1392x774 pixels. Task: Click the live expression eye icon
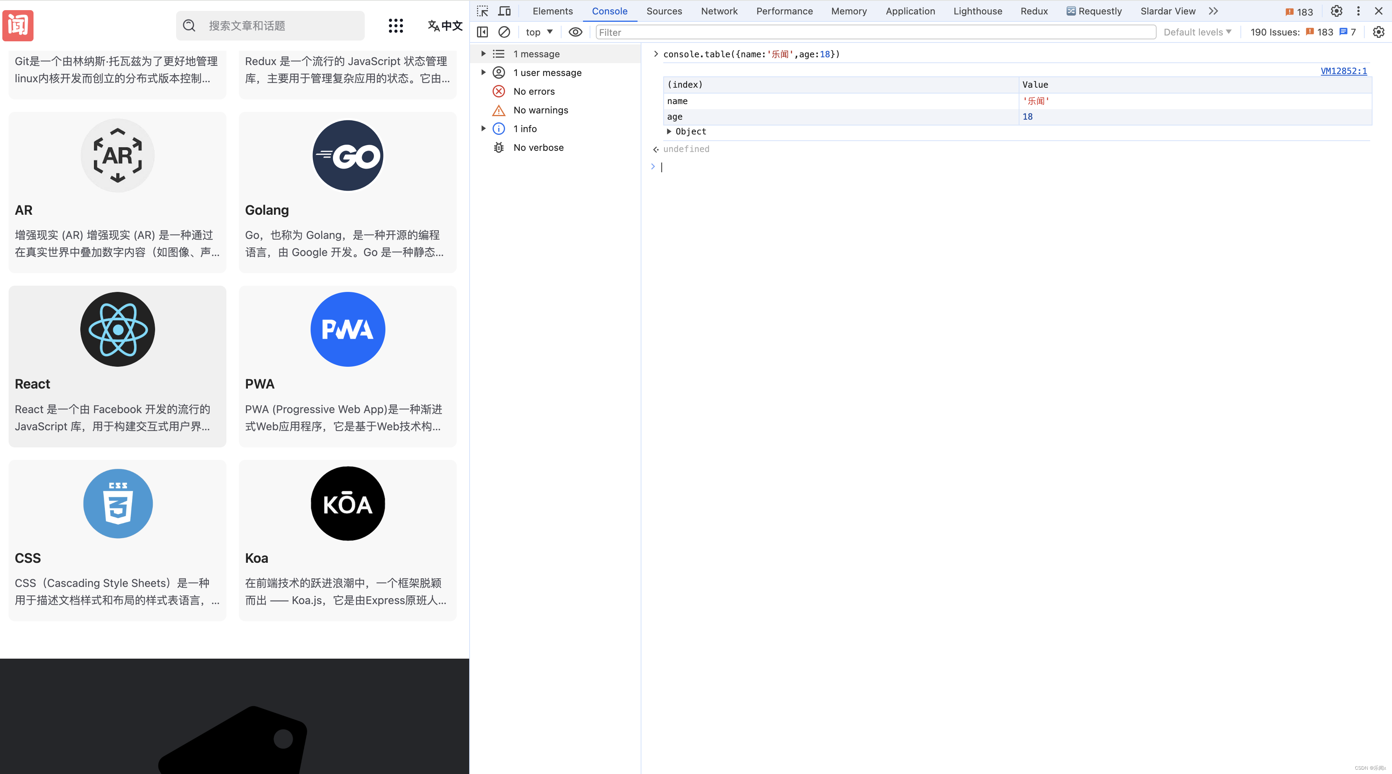[x=575, y=32]
